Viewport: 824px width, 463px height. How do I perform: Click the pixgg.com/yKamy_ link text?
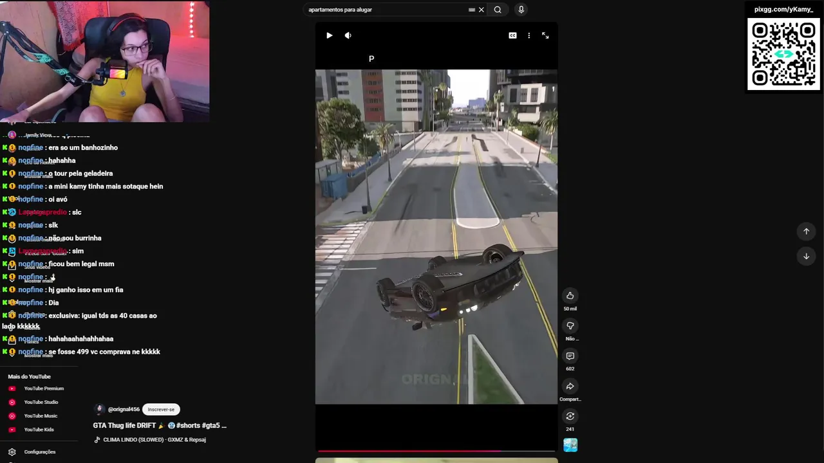[x=783, y=9]
